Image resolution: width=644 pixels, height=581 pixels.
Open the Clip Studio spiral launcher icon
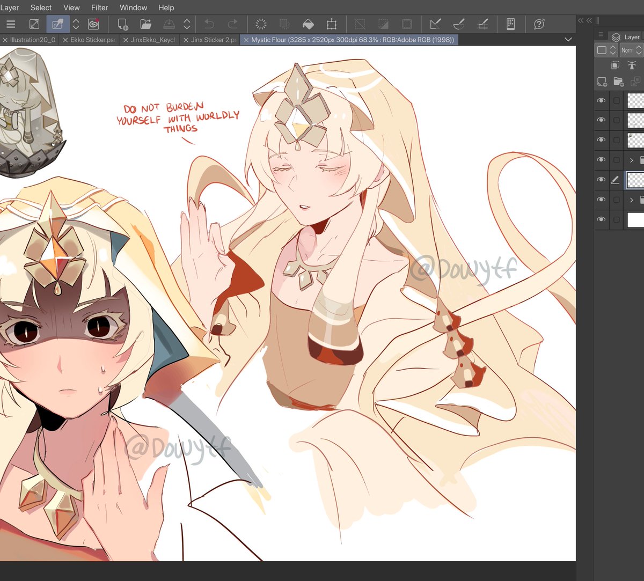pyautogui.click(x=93, y=24)
